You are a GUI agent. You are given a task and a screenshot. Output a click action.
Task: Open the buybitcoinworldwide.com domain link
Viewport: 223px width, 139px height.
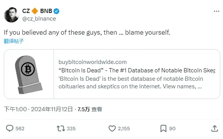point(93,62)
